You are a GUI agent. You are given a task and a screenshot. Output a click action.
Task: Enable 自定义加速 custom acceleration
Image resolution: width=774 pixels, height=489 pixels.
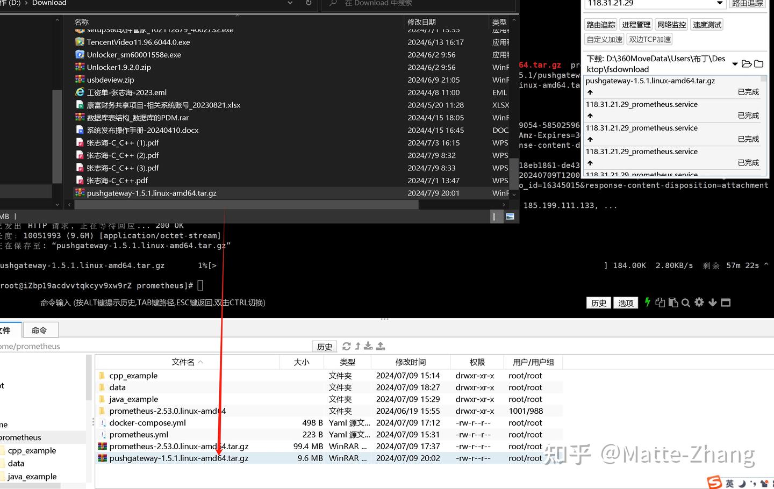[604, 39]
